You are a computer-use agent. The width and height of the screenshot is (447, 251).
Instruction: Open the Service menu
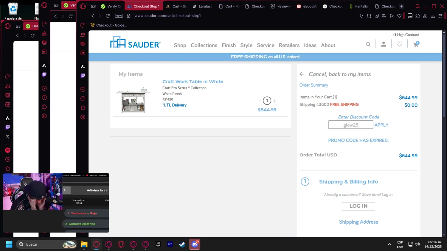266,45
